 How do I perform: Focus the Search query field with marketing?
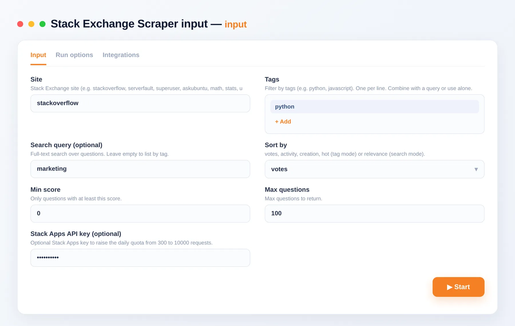click(x=140, y=169)
